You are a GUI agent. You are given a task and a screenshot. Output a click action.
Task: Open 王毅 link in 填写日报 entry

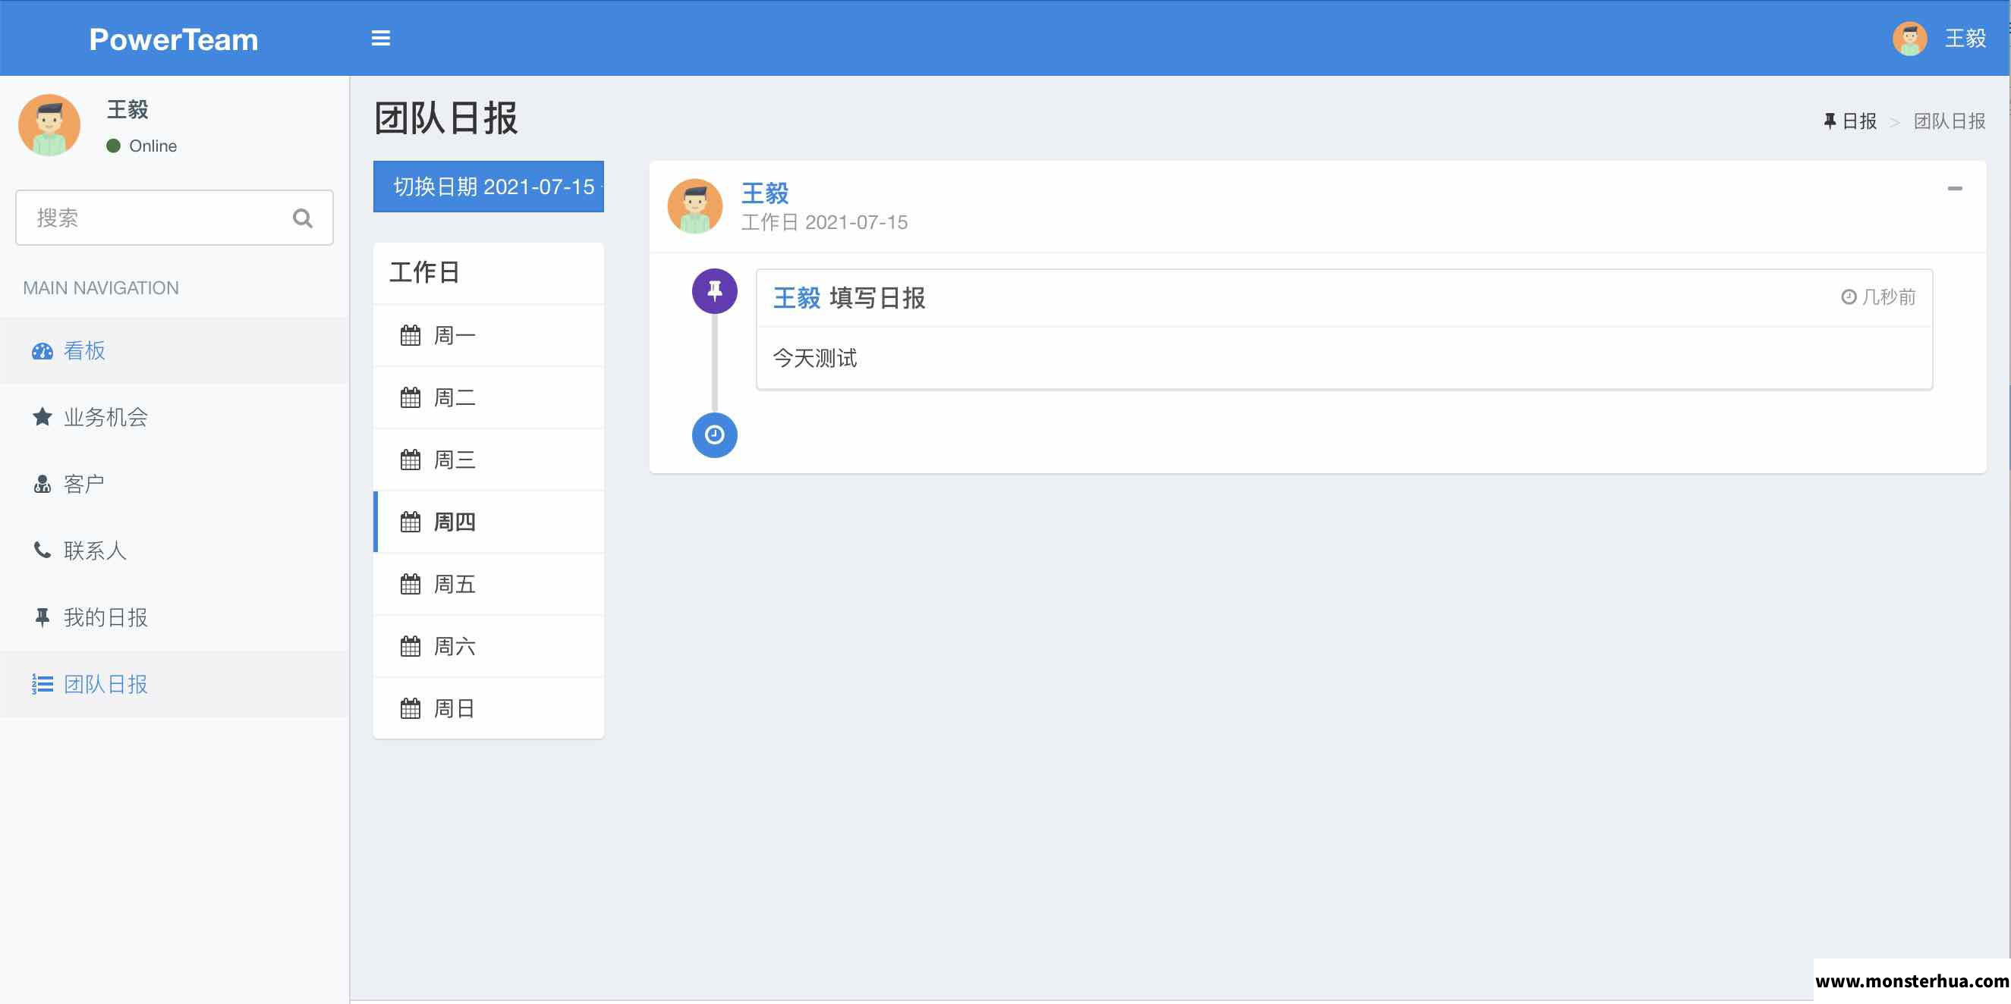(x=796, y=297)
